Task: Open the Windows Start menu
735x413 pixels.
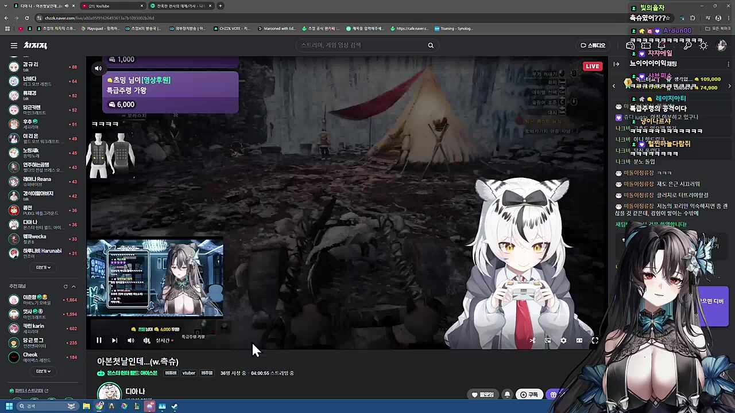Action: tap(9, 406)
